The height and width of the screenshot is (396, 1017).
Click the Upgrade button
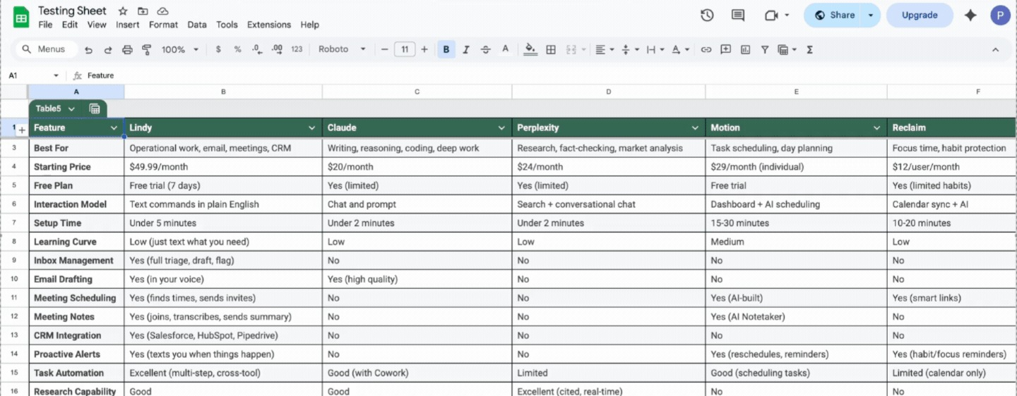(920, 15)
